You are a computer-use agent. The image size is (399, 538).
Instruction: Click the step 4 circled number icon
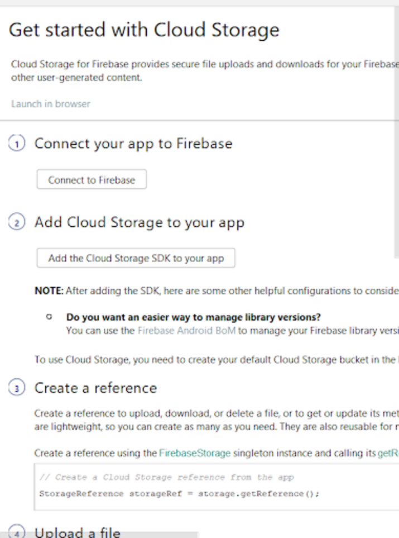17,531
